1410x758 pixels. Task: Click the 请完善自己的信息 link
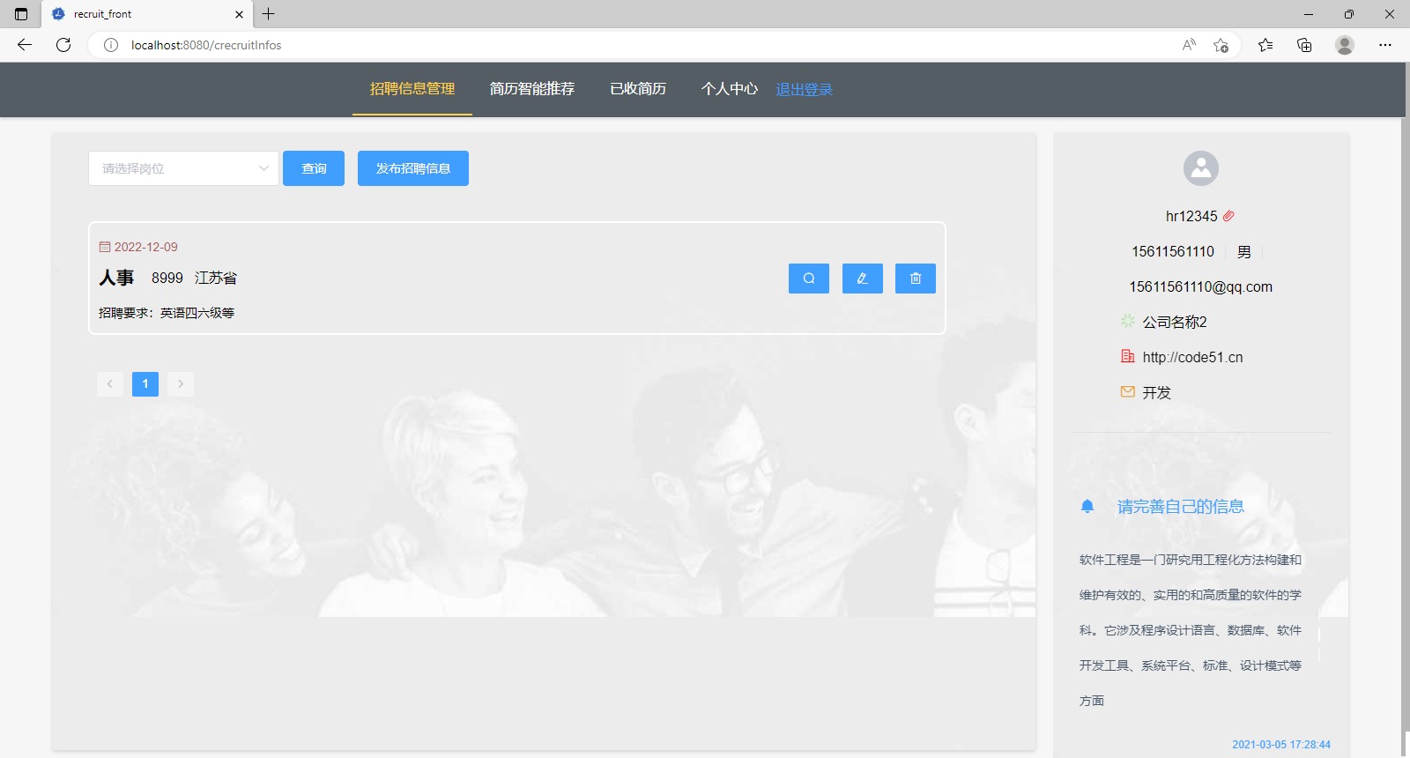(1181, 507)
